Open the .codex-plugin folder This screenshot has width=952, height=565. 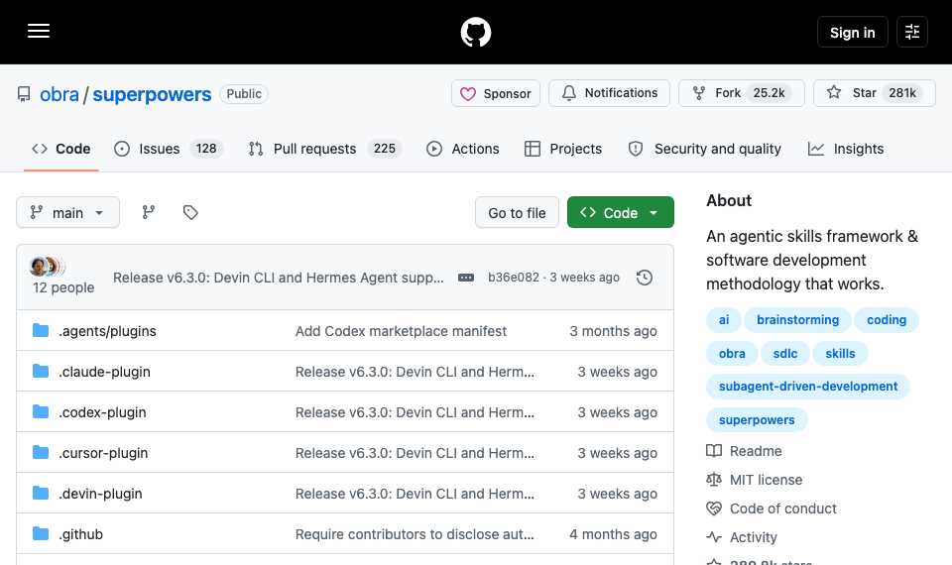click(102, 412)
